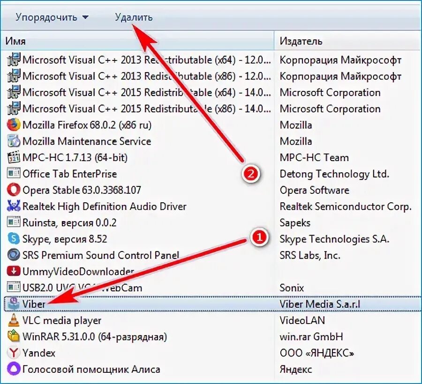Image resolution: width=422 pixels, height=384 pixels.
Task: Click the VLC media player cone icon
Action: pos(14,320)
